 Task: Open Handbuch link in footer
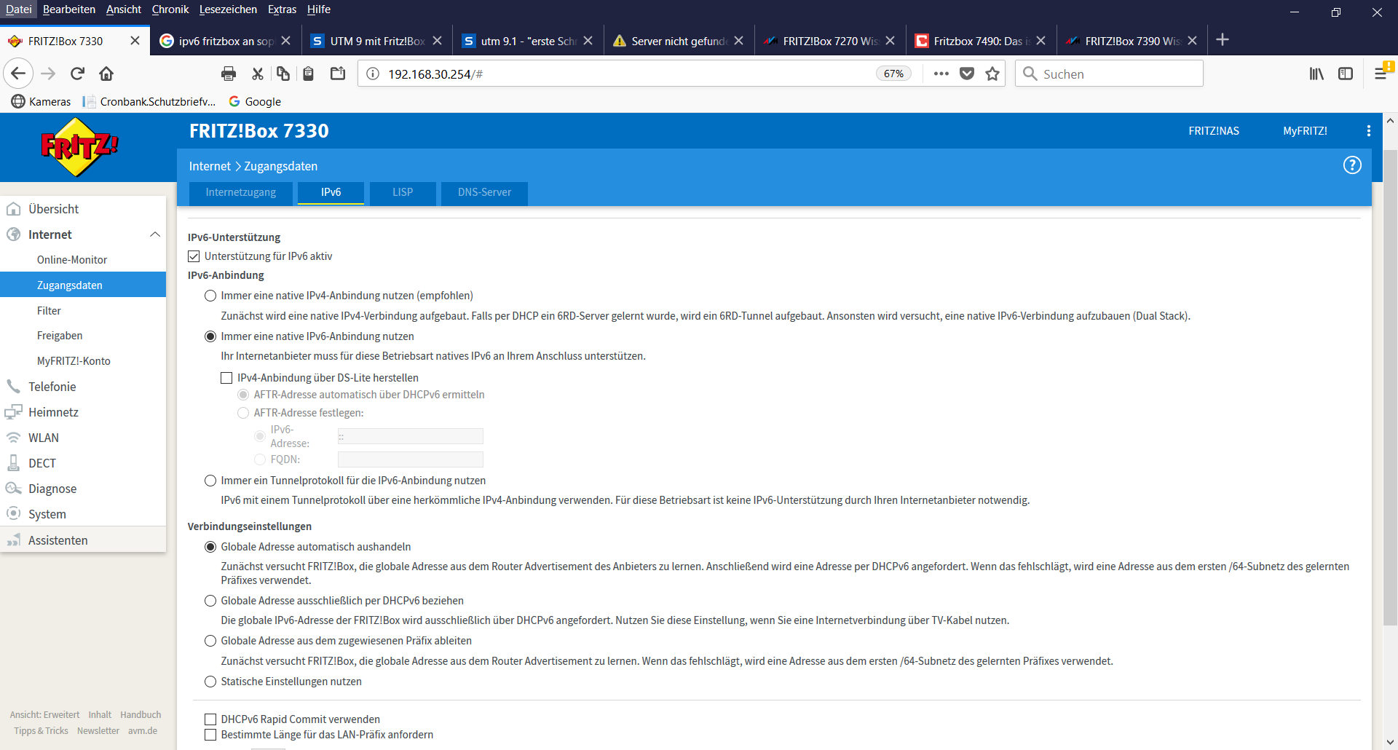tap(141, 715)
